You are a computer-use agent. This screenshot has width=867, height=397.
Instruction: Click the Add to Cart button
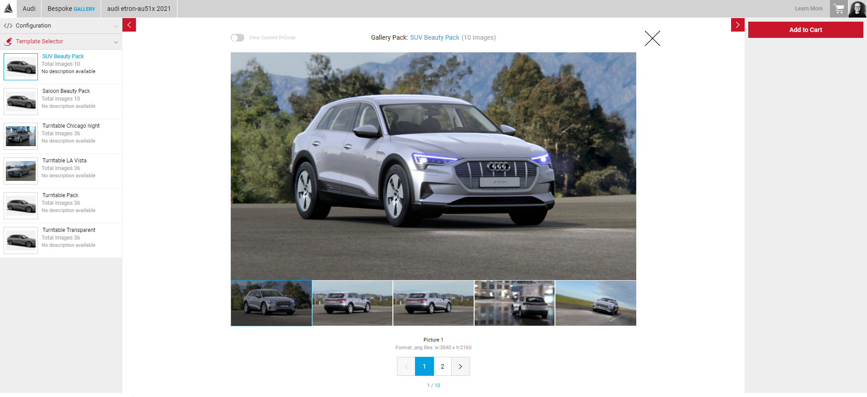[x=806, y=30]
